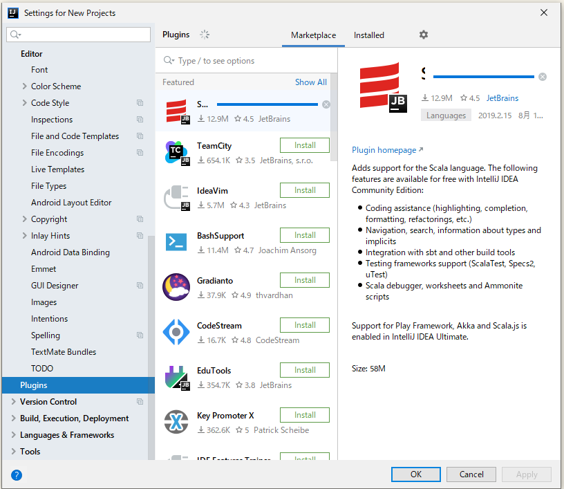Click Scala download progress bar in details
The width and height of the screenshot is (564, 489).
click(x=484, y=77)
